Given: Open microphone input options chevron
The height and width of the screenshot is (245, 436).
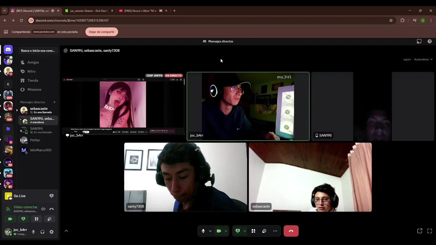Looking at the screenshot, I should pyautogui.click(x=210, y=231).
